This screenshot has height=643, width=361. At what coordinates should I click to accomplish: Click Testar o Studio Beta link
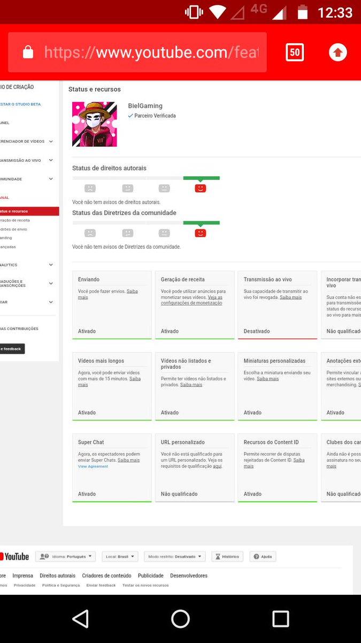20,104
